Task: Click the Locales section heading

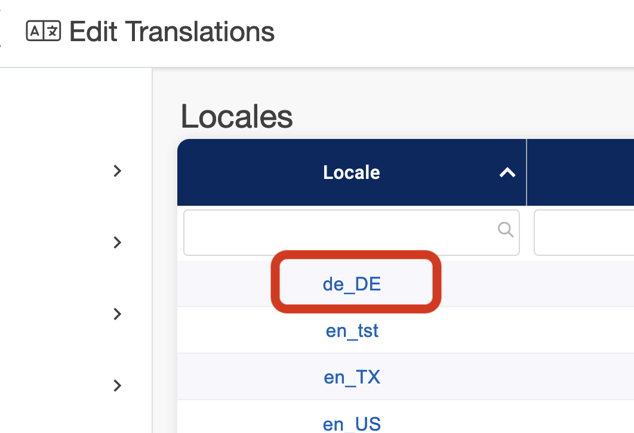Action: coord(236,116)
